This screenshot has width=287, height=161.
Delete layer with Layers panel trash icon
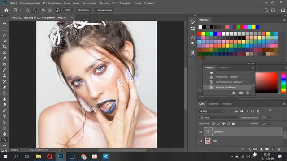click(x=279, y=149)
